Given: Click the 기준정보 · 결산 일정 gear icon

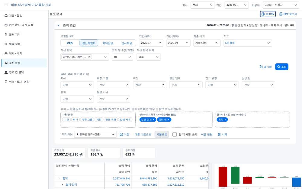Looking at the screenshot, I should (6, 25).
